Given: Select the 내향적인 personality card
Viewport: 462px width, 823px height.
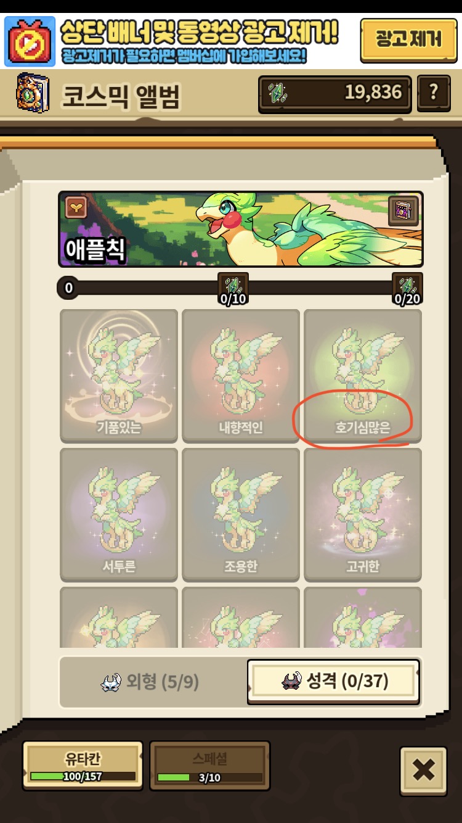Looking at the screenshot, I should (241, 376).
